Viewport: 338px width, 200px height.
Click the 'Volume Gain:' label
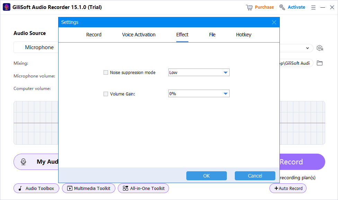[123, 94]
